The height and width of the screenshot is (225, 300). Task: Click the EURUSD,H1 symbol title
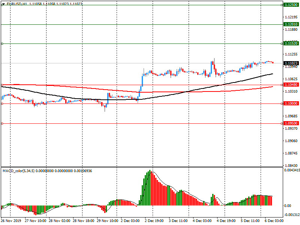pyautogui.click(x=17, y=4)
